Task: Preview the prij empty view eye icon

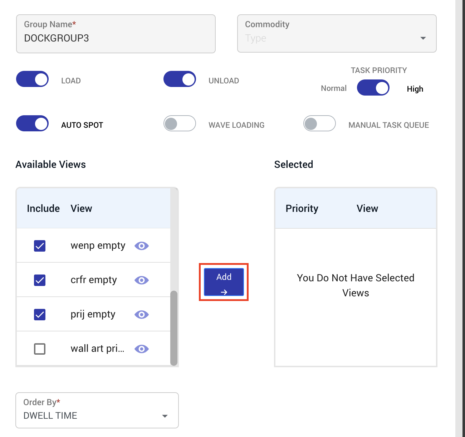Action: pos(142,315)
